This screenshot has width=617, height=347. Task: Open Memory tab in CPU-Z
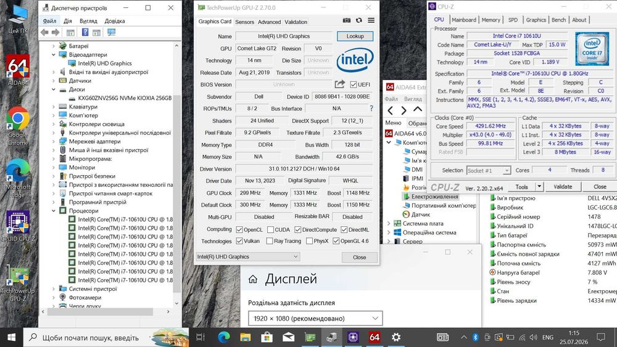tap(491, 20)
